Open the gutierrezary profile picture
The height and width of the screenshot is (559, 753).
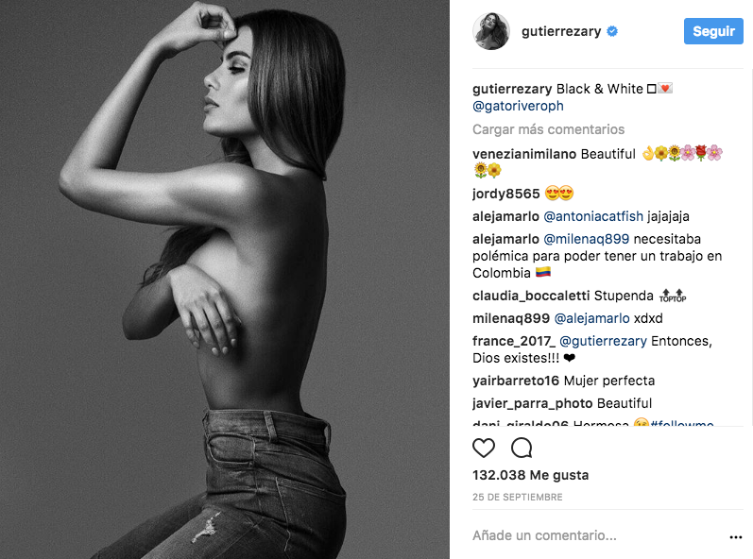click(491, 32)
